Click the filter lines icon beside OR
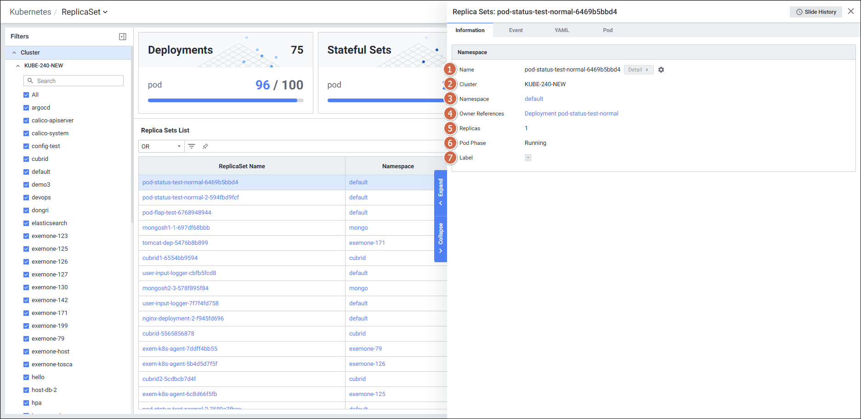Image resolution: width=861 pixels, height=419 pixels. [x=192, y=146]
